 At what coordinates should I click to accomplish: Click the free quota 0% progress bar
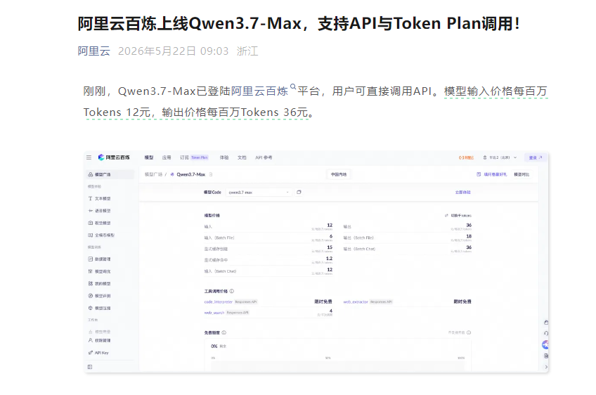pos(337,367)
